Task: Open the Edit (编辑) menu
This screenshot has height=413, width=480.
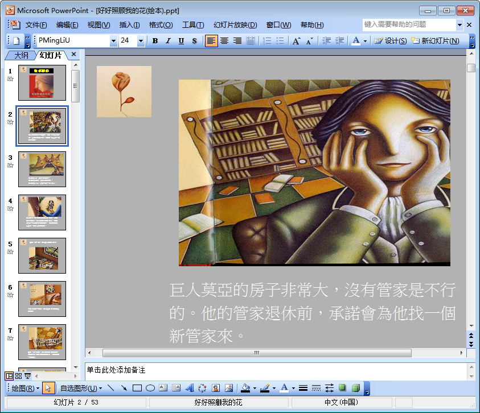Action: point(67,25)
